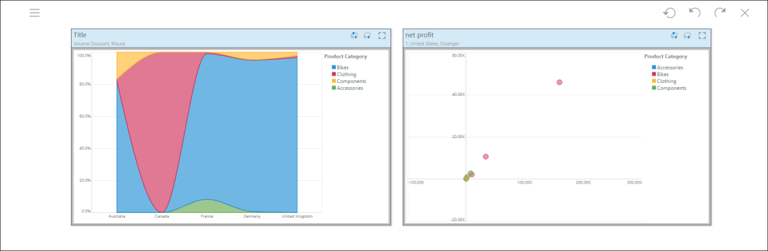Viewport: 768px width, 251px height.
Task: Click the second lasso icon in net profit panel
Action: point(687,35)
